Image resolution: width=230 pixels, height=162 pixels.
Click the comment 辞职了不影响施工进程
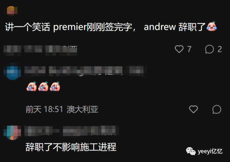[x=71, y=147]
